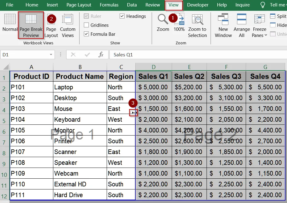The image size is (287, 203).
Task: Go to the Formulas tab
Action: [109, 5]
